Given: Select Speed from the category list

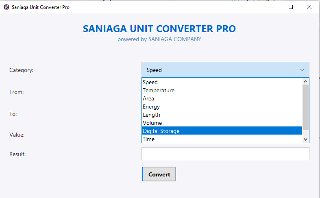Looking at the screenshot, I should 222,82.
